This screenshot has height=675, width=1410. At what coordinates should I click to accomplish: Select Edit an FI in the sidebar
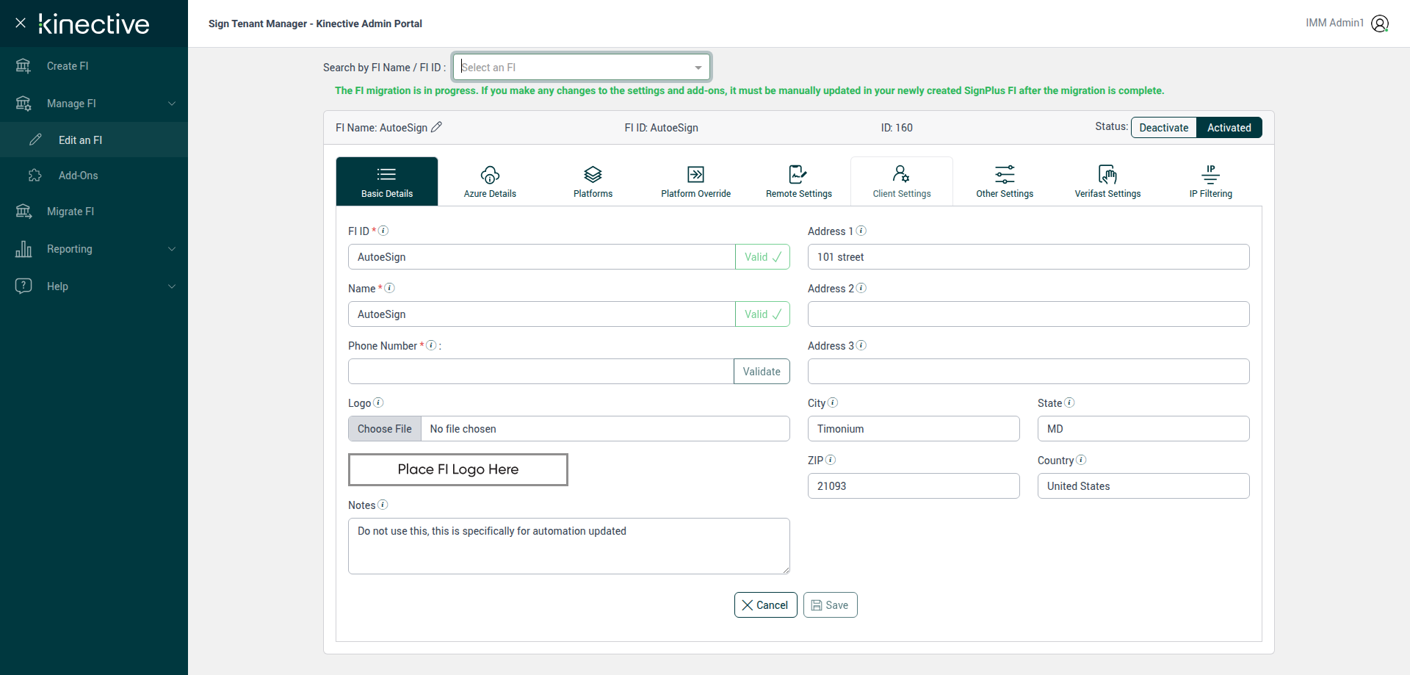94,140
